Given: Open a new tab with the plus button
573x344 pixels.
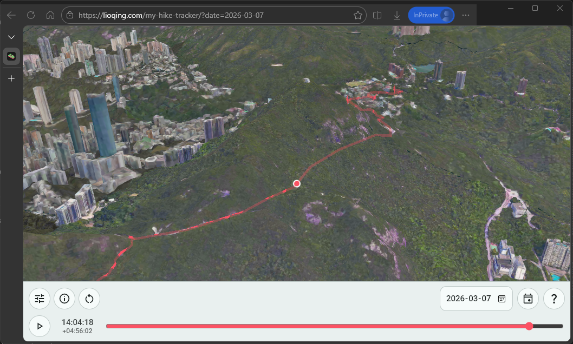Looking at the screenshot, I should [11, 78].
